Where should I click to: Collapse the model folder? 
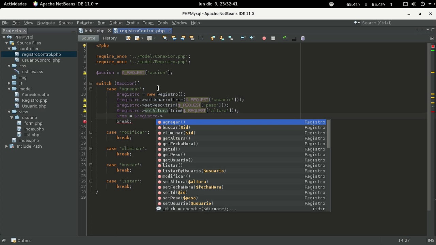(x=9, y=89)
